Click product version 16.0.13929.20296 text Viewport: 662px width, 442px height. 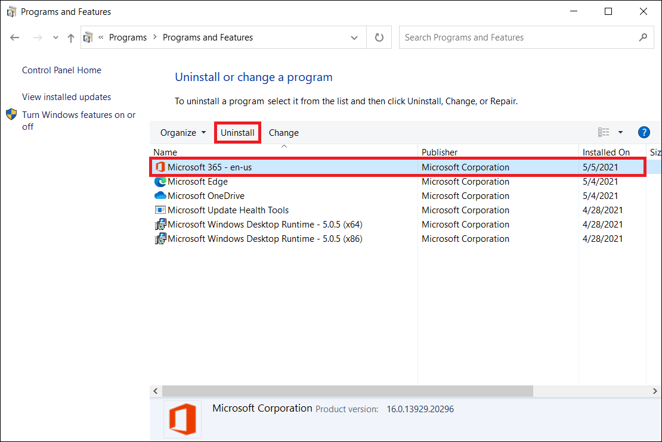pyautogui.click(x=420, y=409)
